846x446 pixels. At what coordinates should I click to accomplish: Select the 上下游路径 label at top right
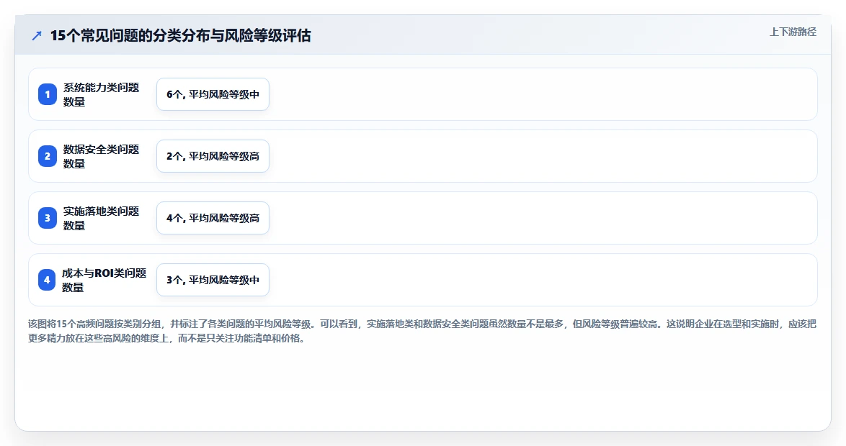tap(793, 32)
